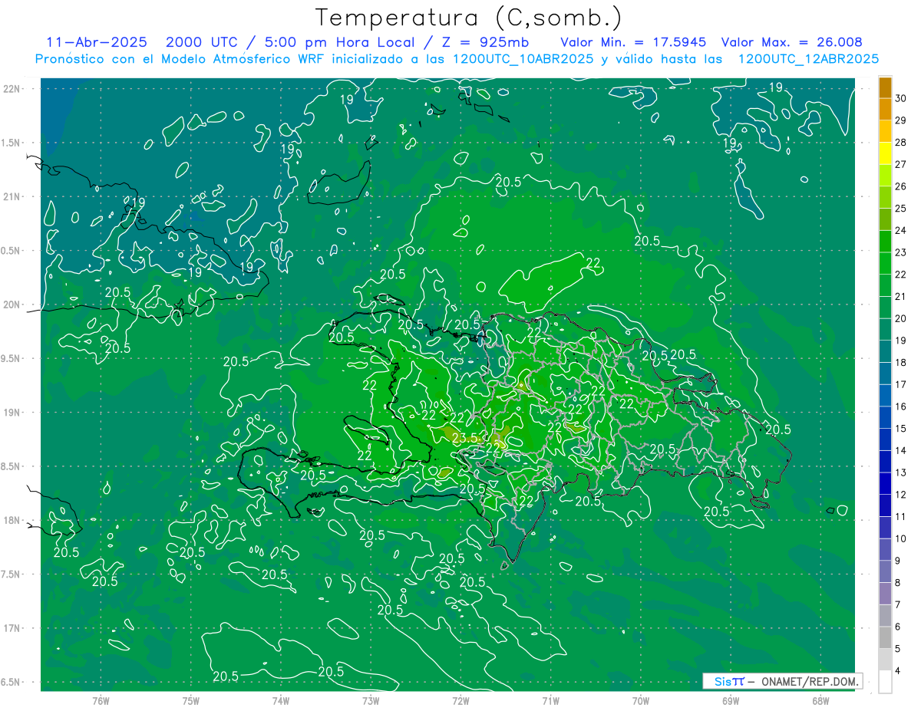The height and width of the screenshot is (711, 921).
Task: Click the colorbar label "25"
Action: click(x=901, y=208)
